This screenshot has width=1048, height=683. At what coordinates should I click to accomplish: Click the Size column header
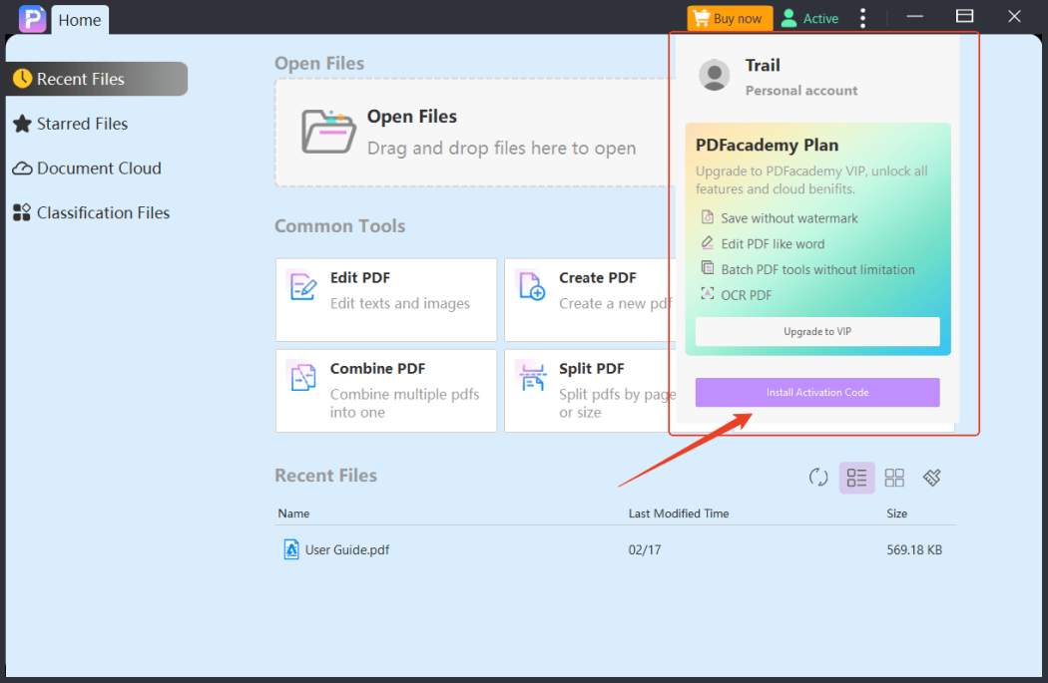(x=897, y=513)
